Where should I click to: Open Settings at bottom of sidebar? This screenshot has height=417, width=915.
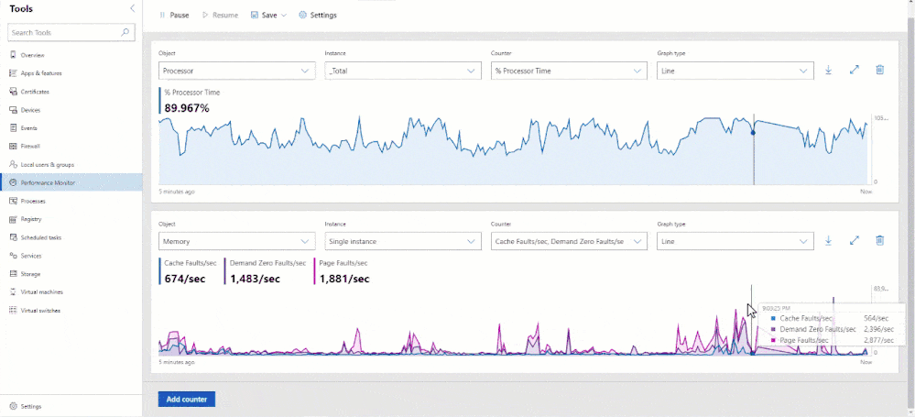coord(30,406)
